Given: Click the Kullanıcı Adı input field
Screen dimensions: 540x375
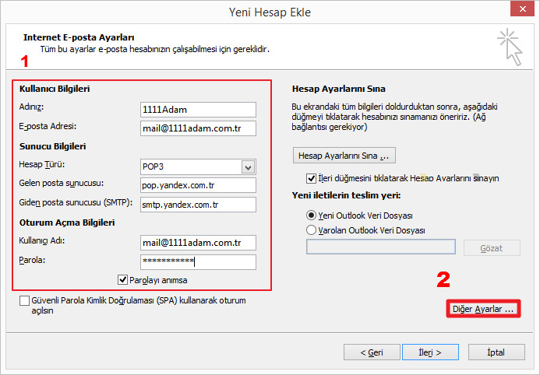Looking at the screenshot, I should click(198, 243).
